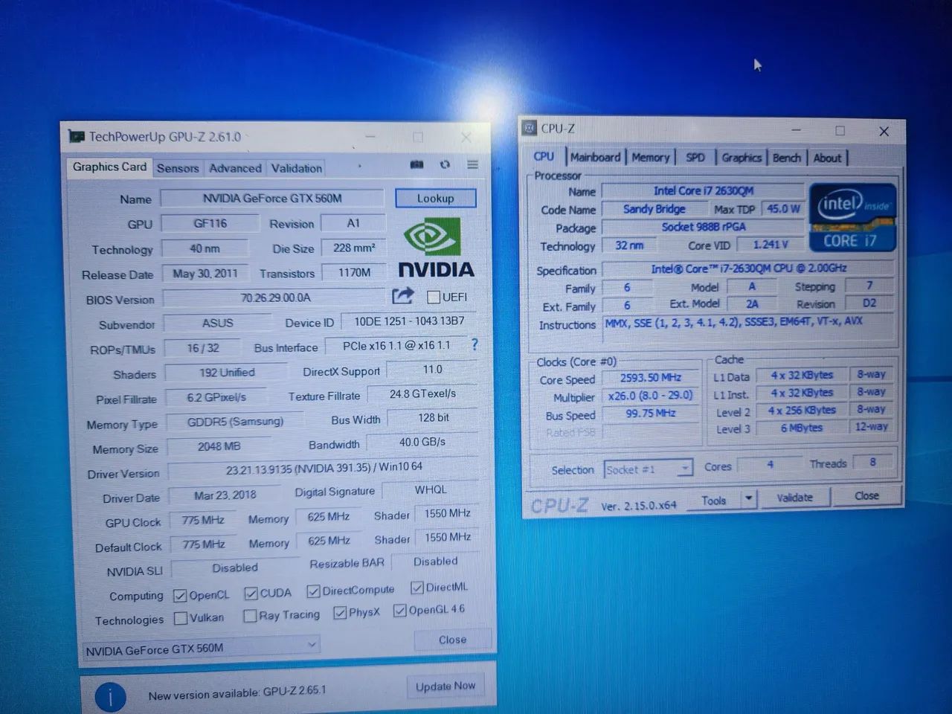Switch to GPU-Z Advanced tab

(235, 168)
